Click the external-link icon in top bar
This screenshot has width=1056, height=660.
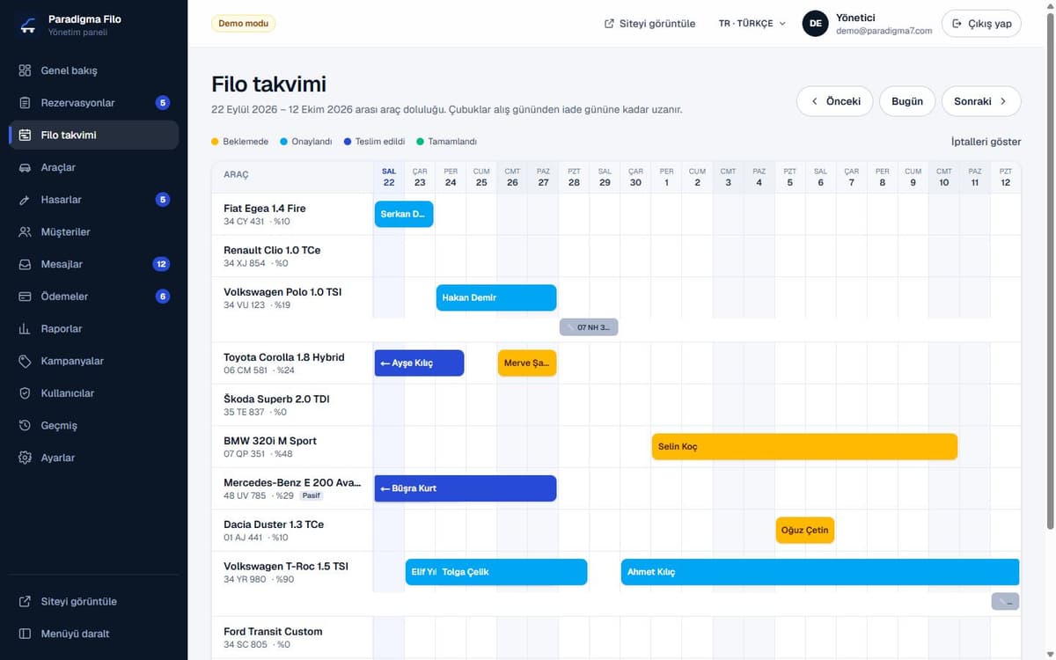(x=609, y=24)
